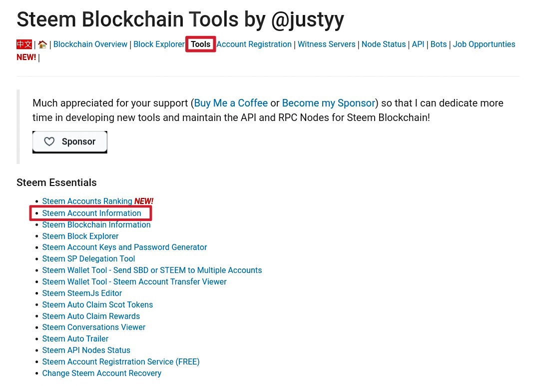Open Steem Account Information tool
The image size is (539, 386).
(91, 213)
